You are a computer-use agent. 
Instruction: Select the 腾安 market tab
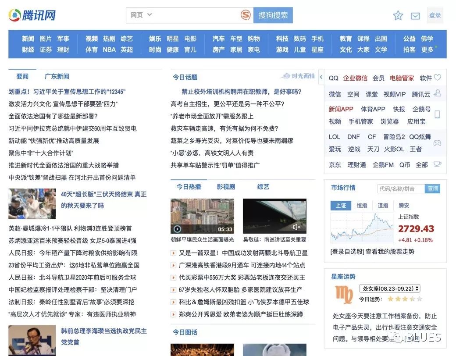[x=404, y=205]
